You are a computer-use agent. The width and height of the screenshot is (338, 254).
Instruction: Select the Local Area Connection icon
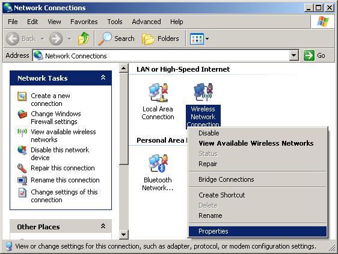tap(158, 93)
